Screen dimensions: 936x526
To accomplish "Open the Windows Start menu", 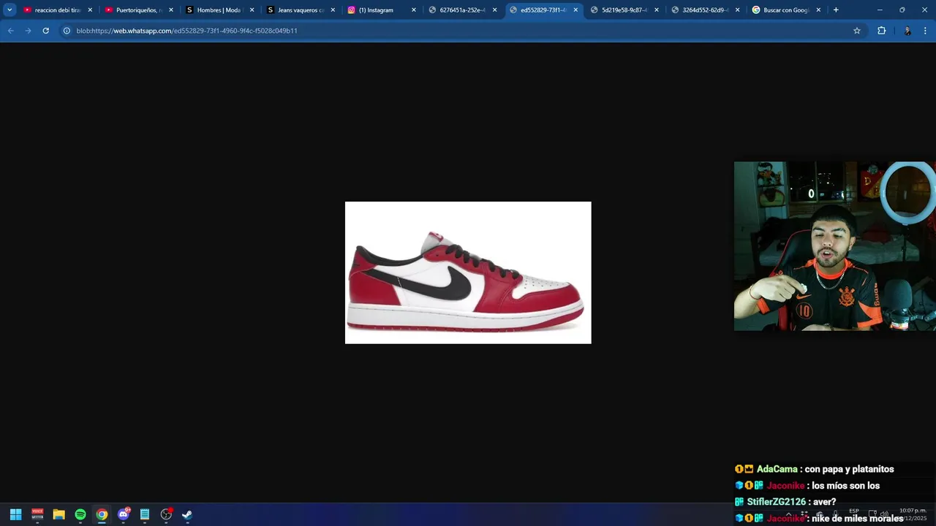I will pyautogui.click(x=15, y=514).
